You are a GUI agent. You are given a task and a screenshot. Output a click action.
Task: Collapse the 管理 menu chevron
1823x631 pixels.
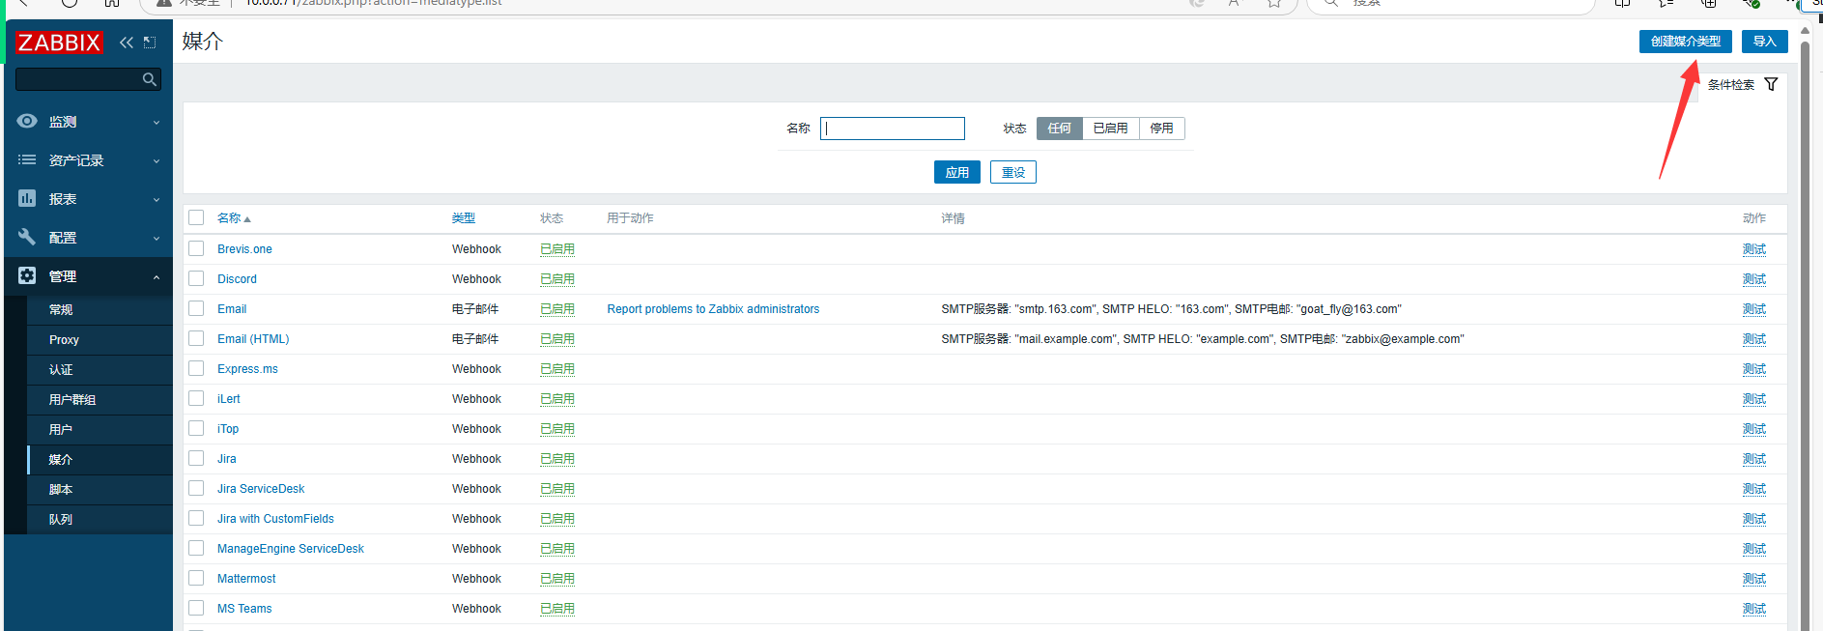click(x=157, y=277)
